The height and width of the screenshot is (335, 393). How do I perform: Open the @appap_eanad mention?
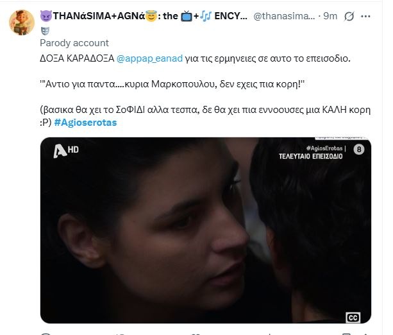click(x=149, y=58)
